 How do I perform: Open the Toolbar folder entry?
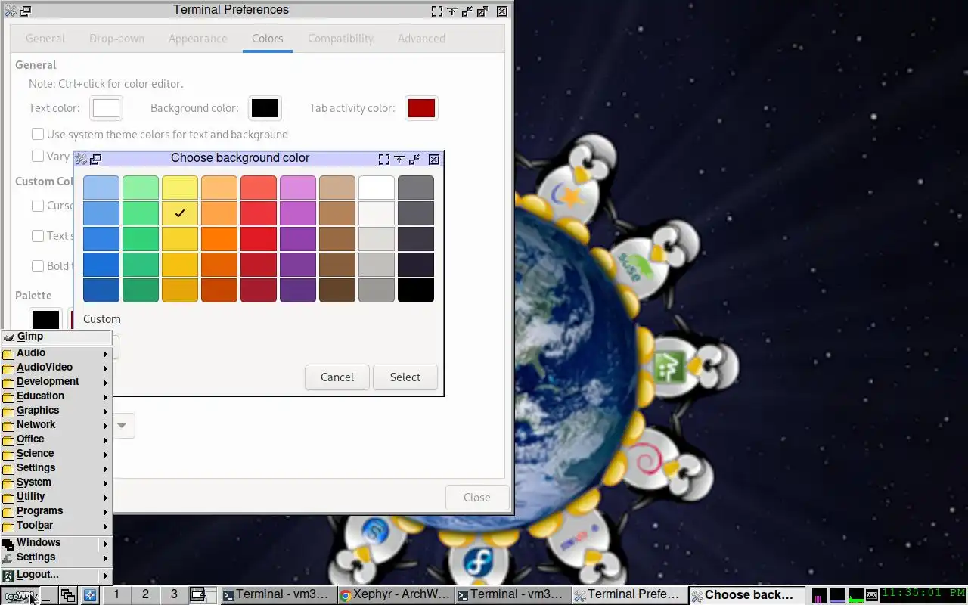click(x=57, y=526)
